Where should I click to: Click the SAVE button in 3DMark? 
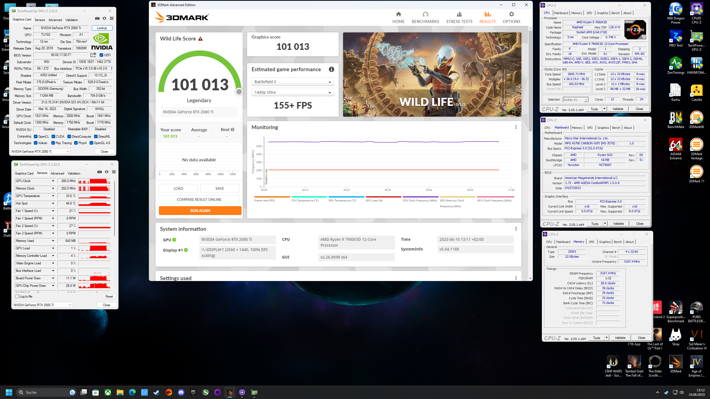pos(220,188)
